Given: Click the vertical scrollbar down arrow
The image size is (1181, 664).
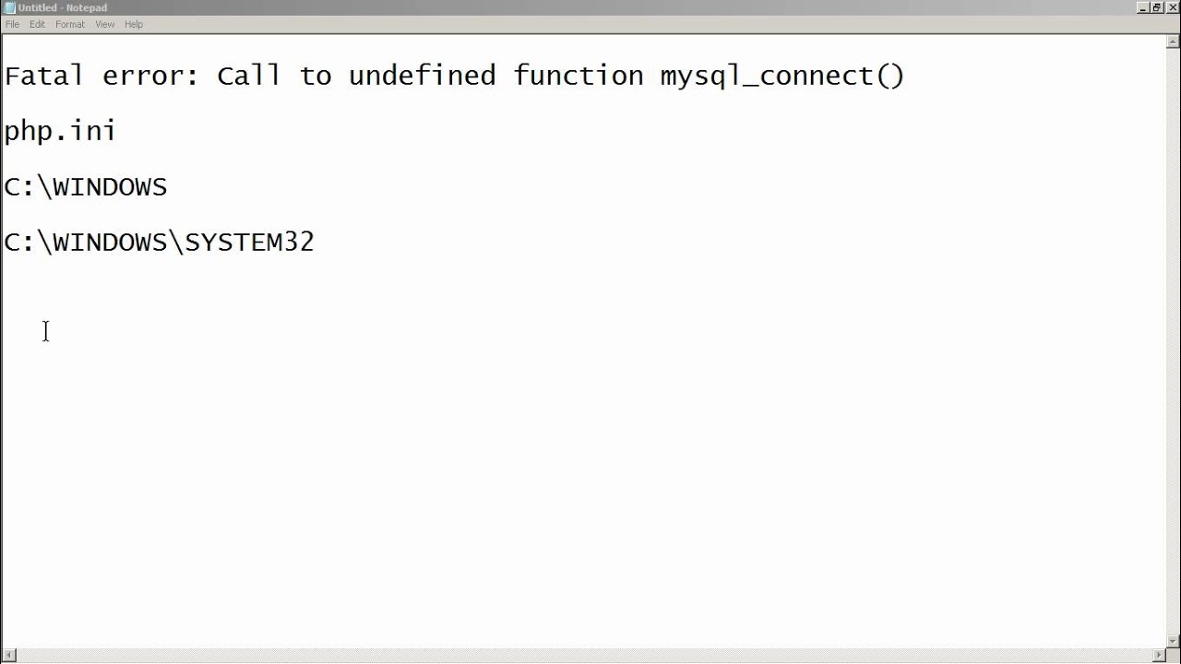Looking at the screenshot, I should click(1174, 641).
